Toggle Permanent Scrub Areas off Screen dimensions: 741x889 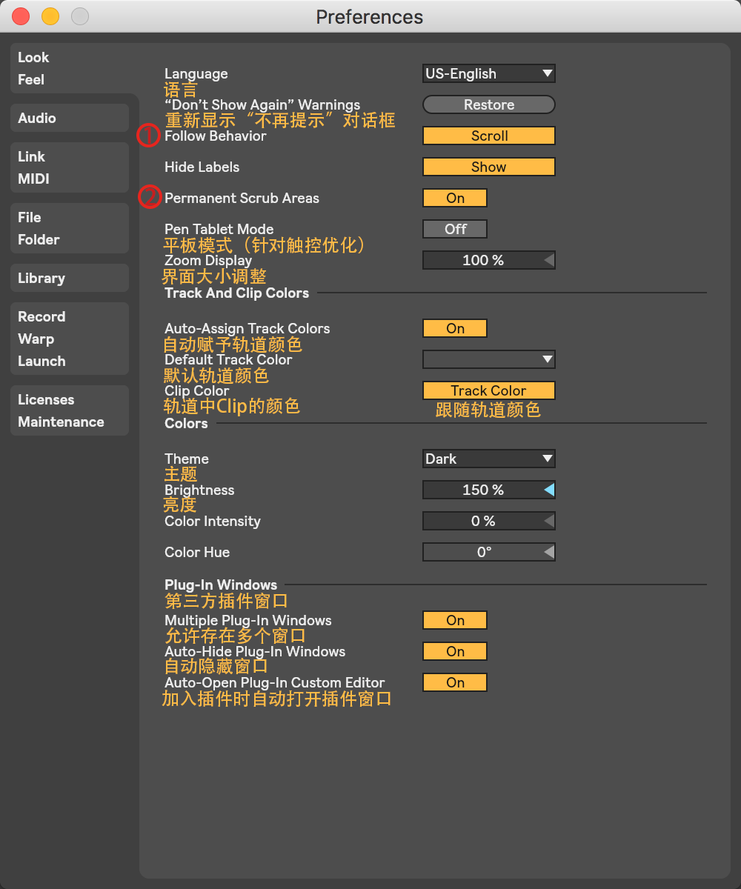454,198
